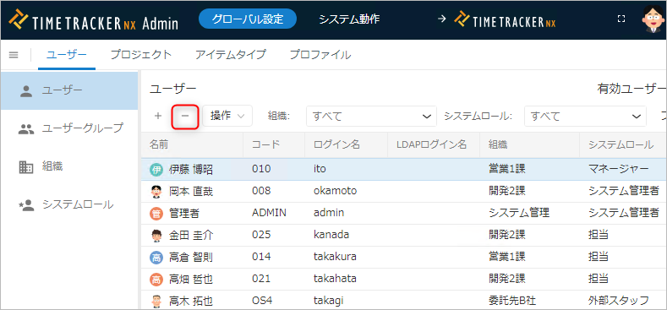Click the TimeTracker NX Admin logo
The image size is (667, 310).
click(x=93, y=20)
